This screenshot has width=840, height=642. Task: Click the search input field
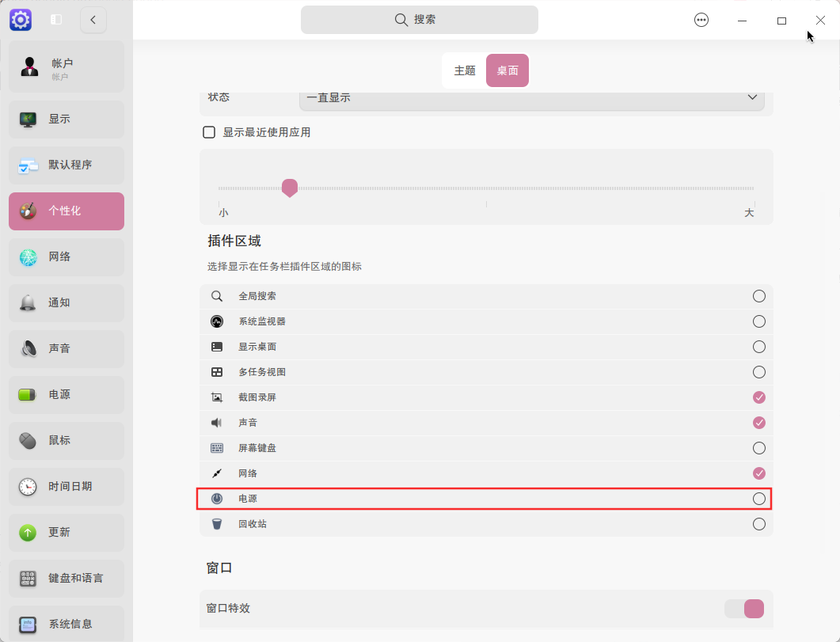[420, 20]
